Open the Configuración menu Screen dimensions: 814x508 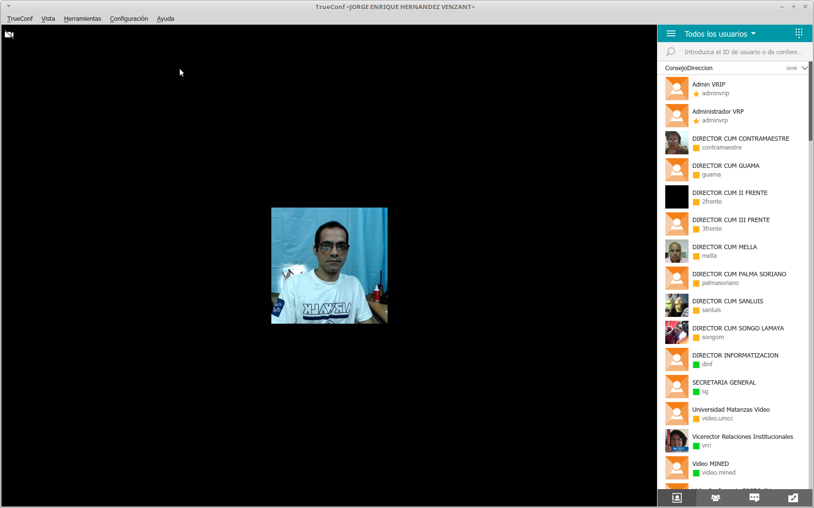click(129, 19)
